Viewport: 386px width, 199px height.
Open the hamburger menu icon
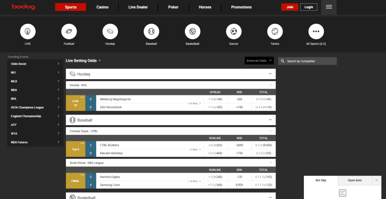pos(329,7)
